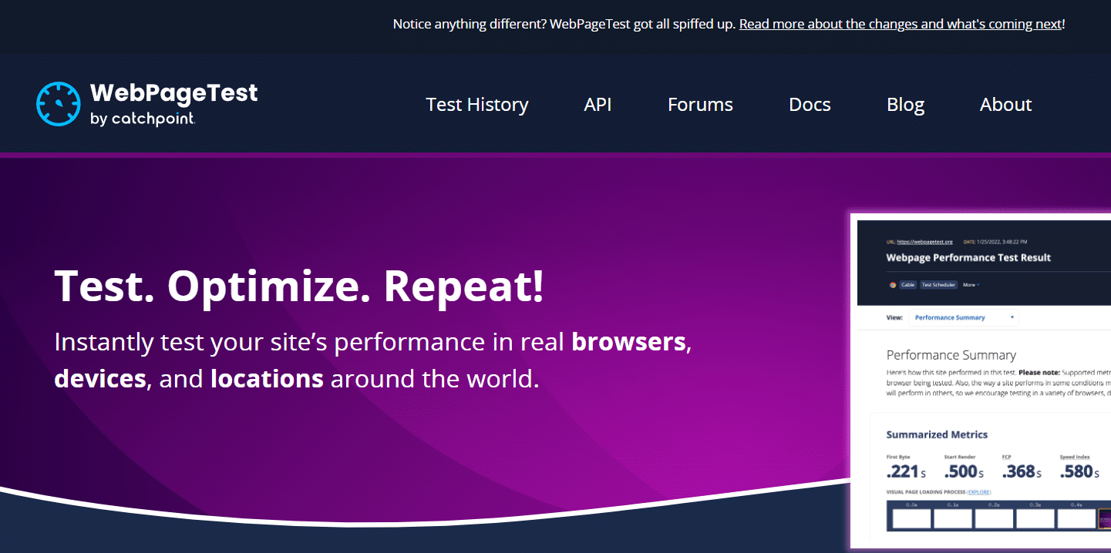Open the View: Performance Summary dropdown

(964, 317)
